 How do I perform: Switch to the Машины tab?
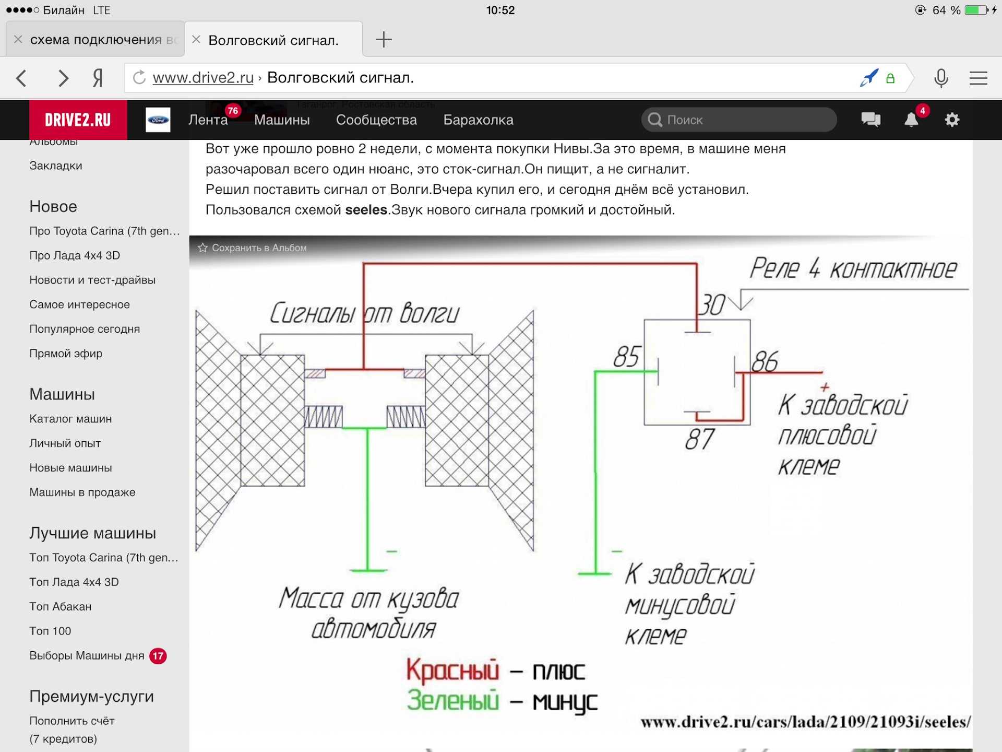(282, 120)
